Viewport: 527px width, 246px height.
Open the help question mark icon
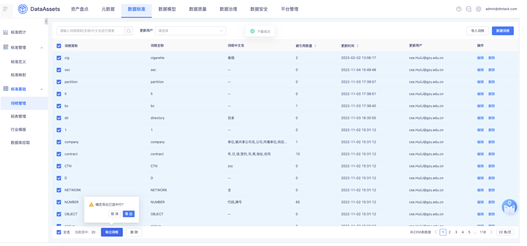tap(459, 9)
